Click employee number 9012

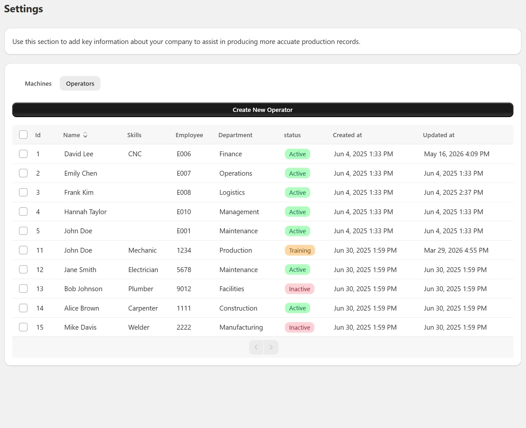(x=184, y=289)
